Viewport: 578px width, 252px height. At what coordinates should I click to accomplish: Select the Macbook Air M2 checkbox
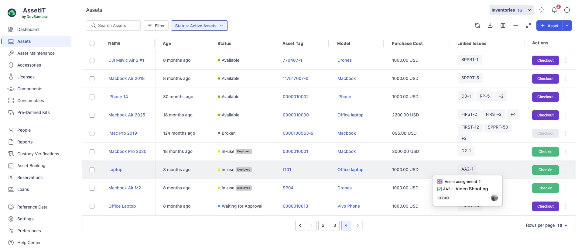(x=92, y=188)
